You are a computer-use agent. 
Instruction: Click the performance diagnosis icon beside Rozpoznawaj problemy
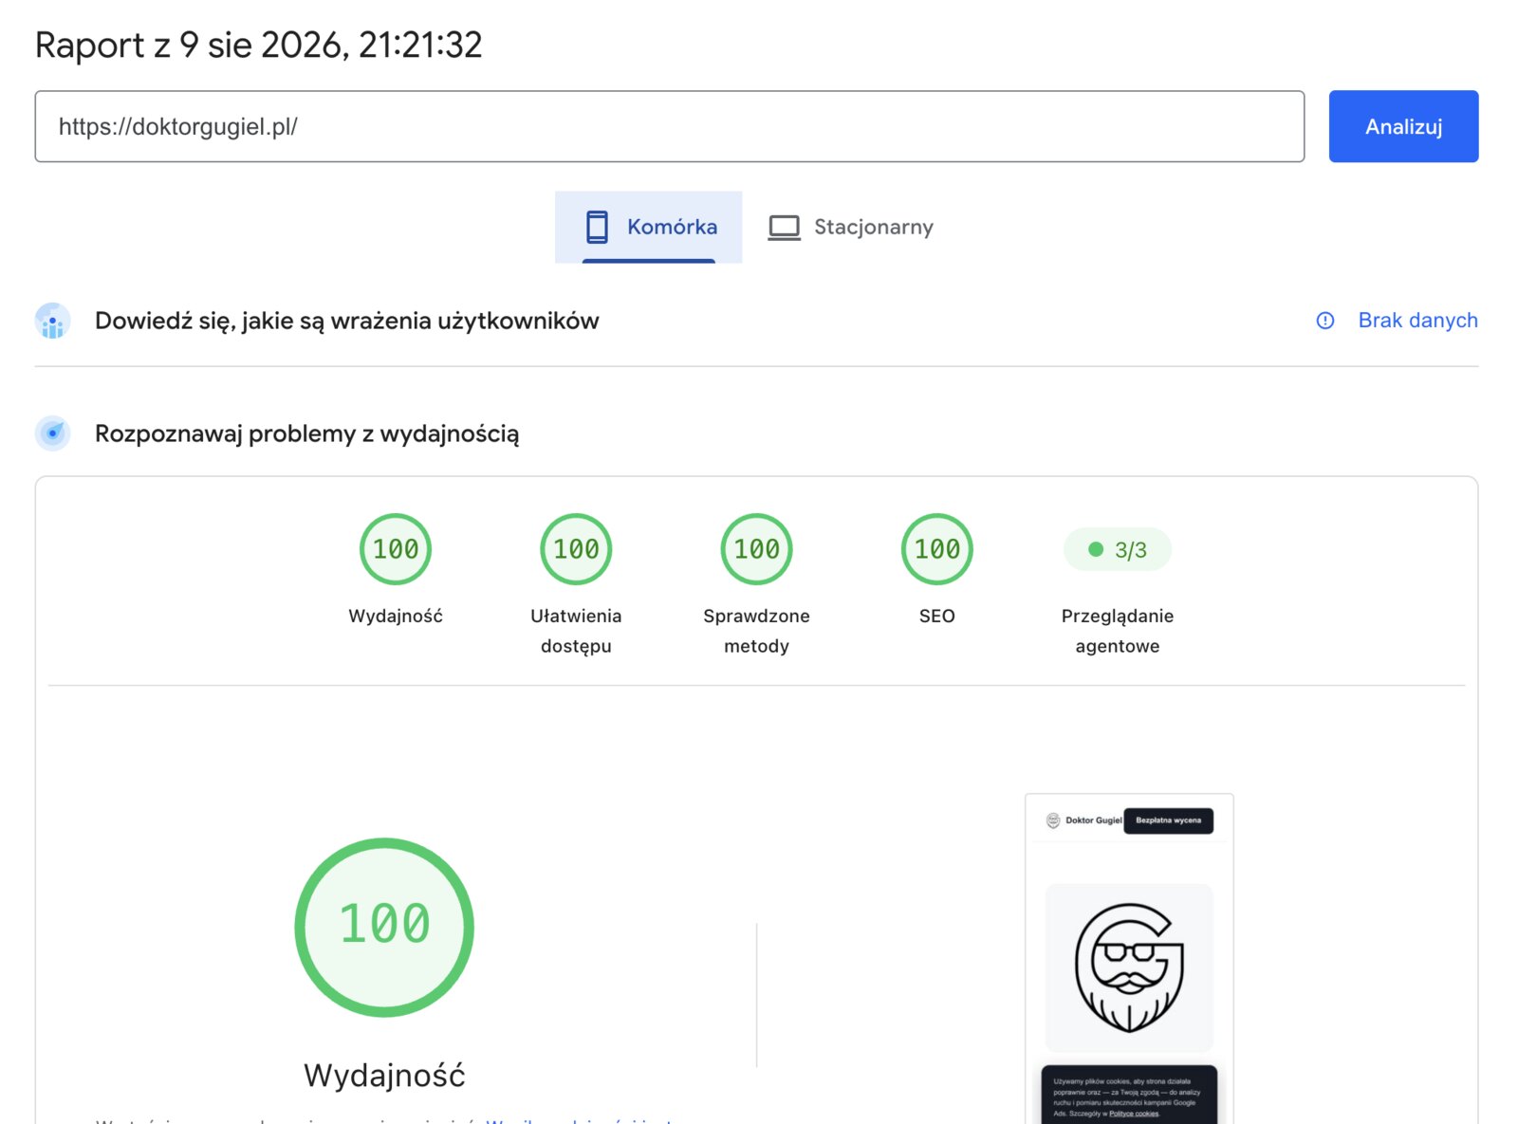pyautogui.click(x=53, y=433)
